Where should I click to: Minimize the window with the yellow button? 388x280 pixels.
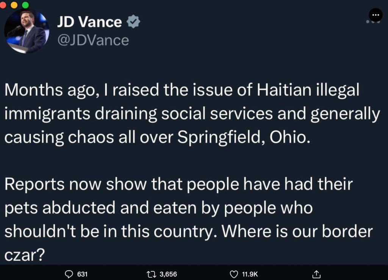(x=15, y=5)
